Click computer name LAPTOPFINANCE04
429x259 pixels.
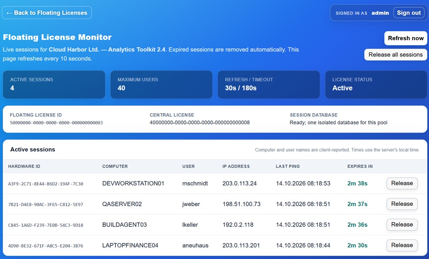tap(130, 245)
